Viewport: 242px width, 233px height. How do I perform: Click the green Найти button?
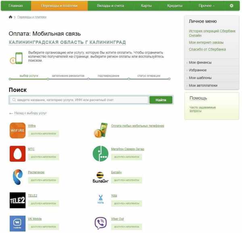(161, 100)
